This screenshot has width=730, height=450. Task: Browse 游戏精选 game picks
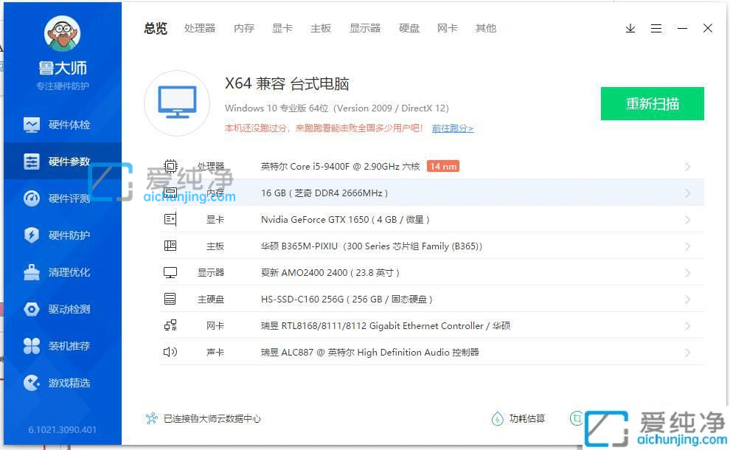[x=62, y=382]
